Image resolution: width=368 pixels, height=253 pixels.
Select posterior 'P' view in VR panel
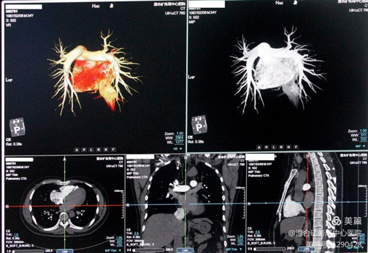point(84,149)
